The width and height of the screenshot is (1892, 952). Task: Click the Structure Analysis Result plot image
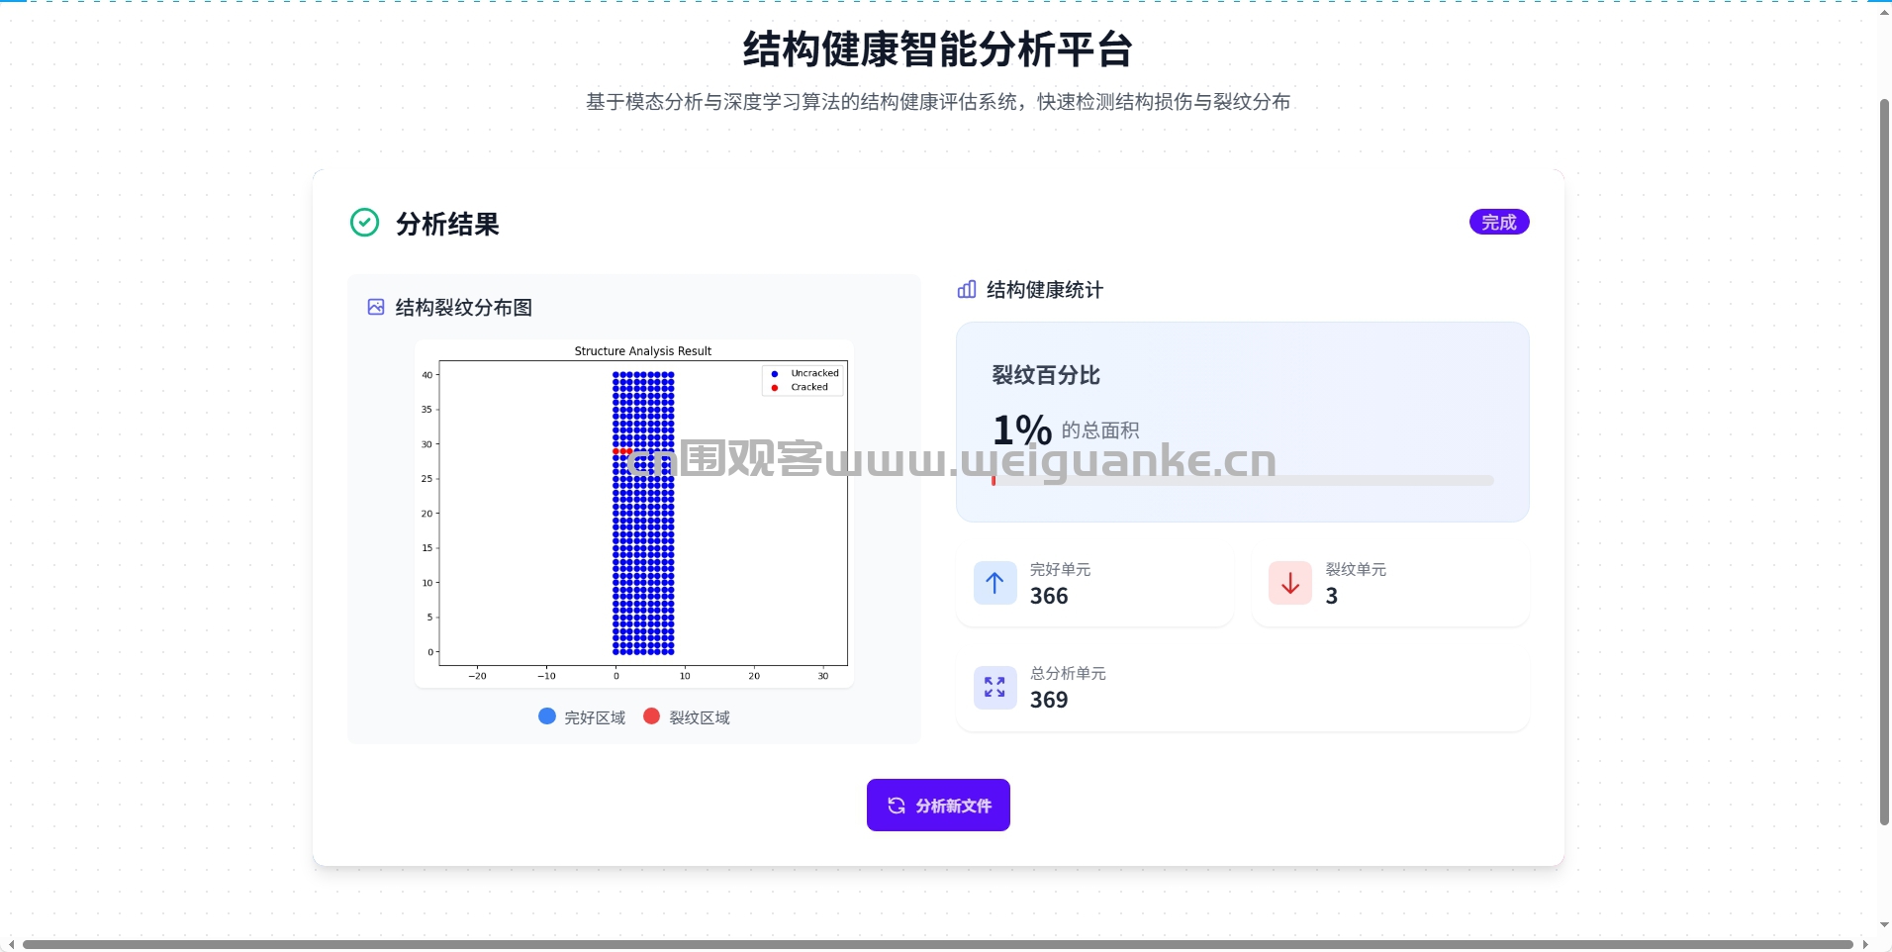pyautogui.click(x=633, y=514)
